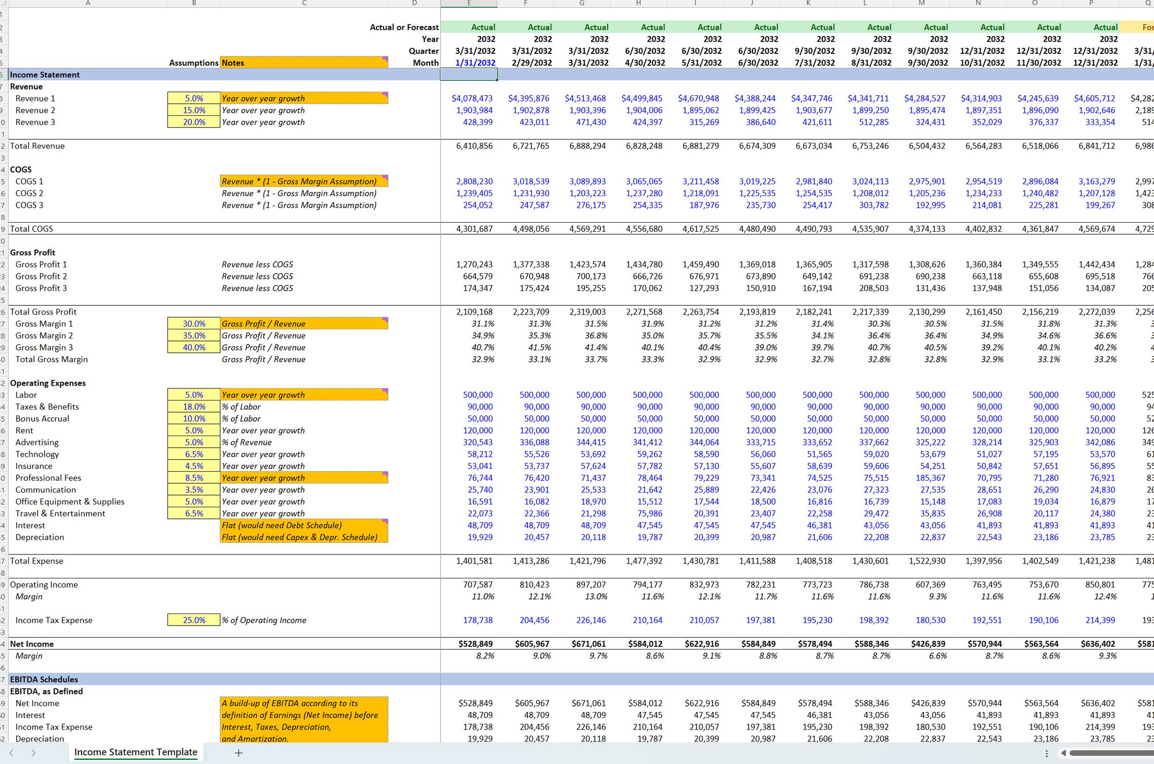The height and width of the screenshot is (764, 1154).
Task: Select Income Tax Expense value 226,146
Action: (x=582, y=620)
